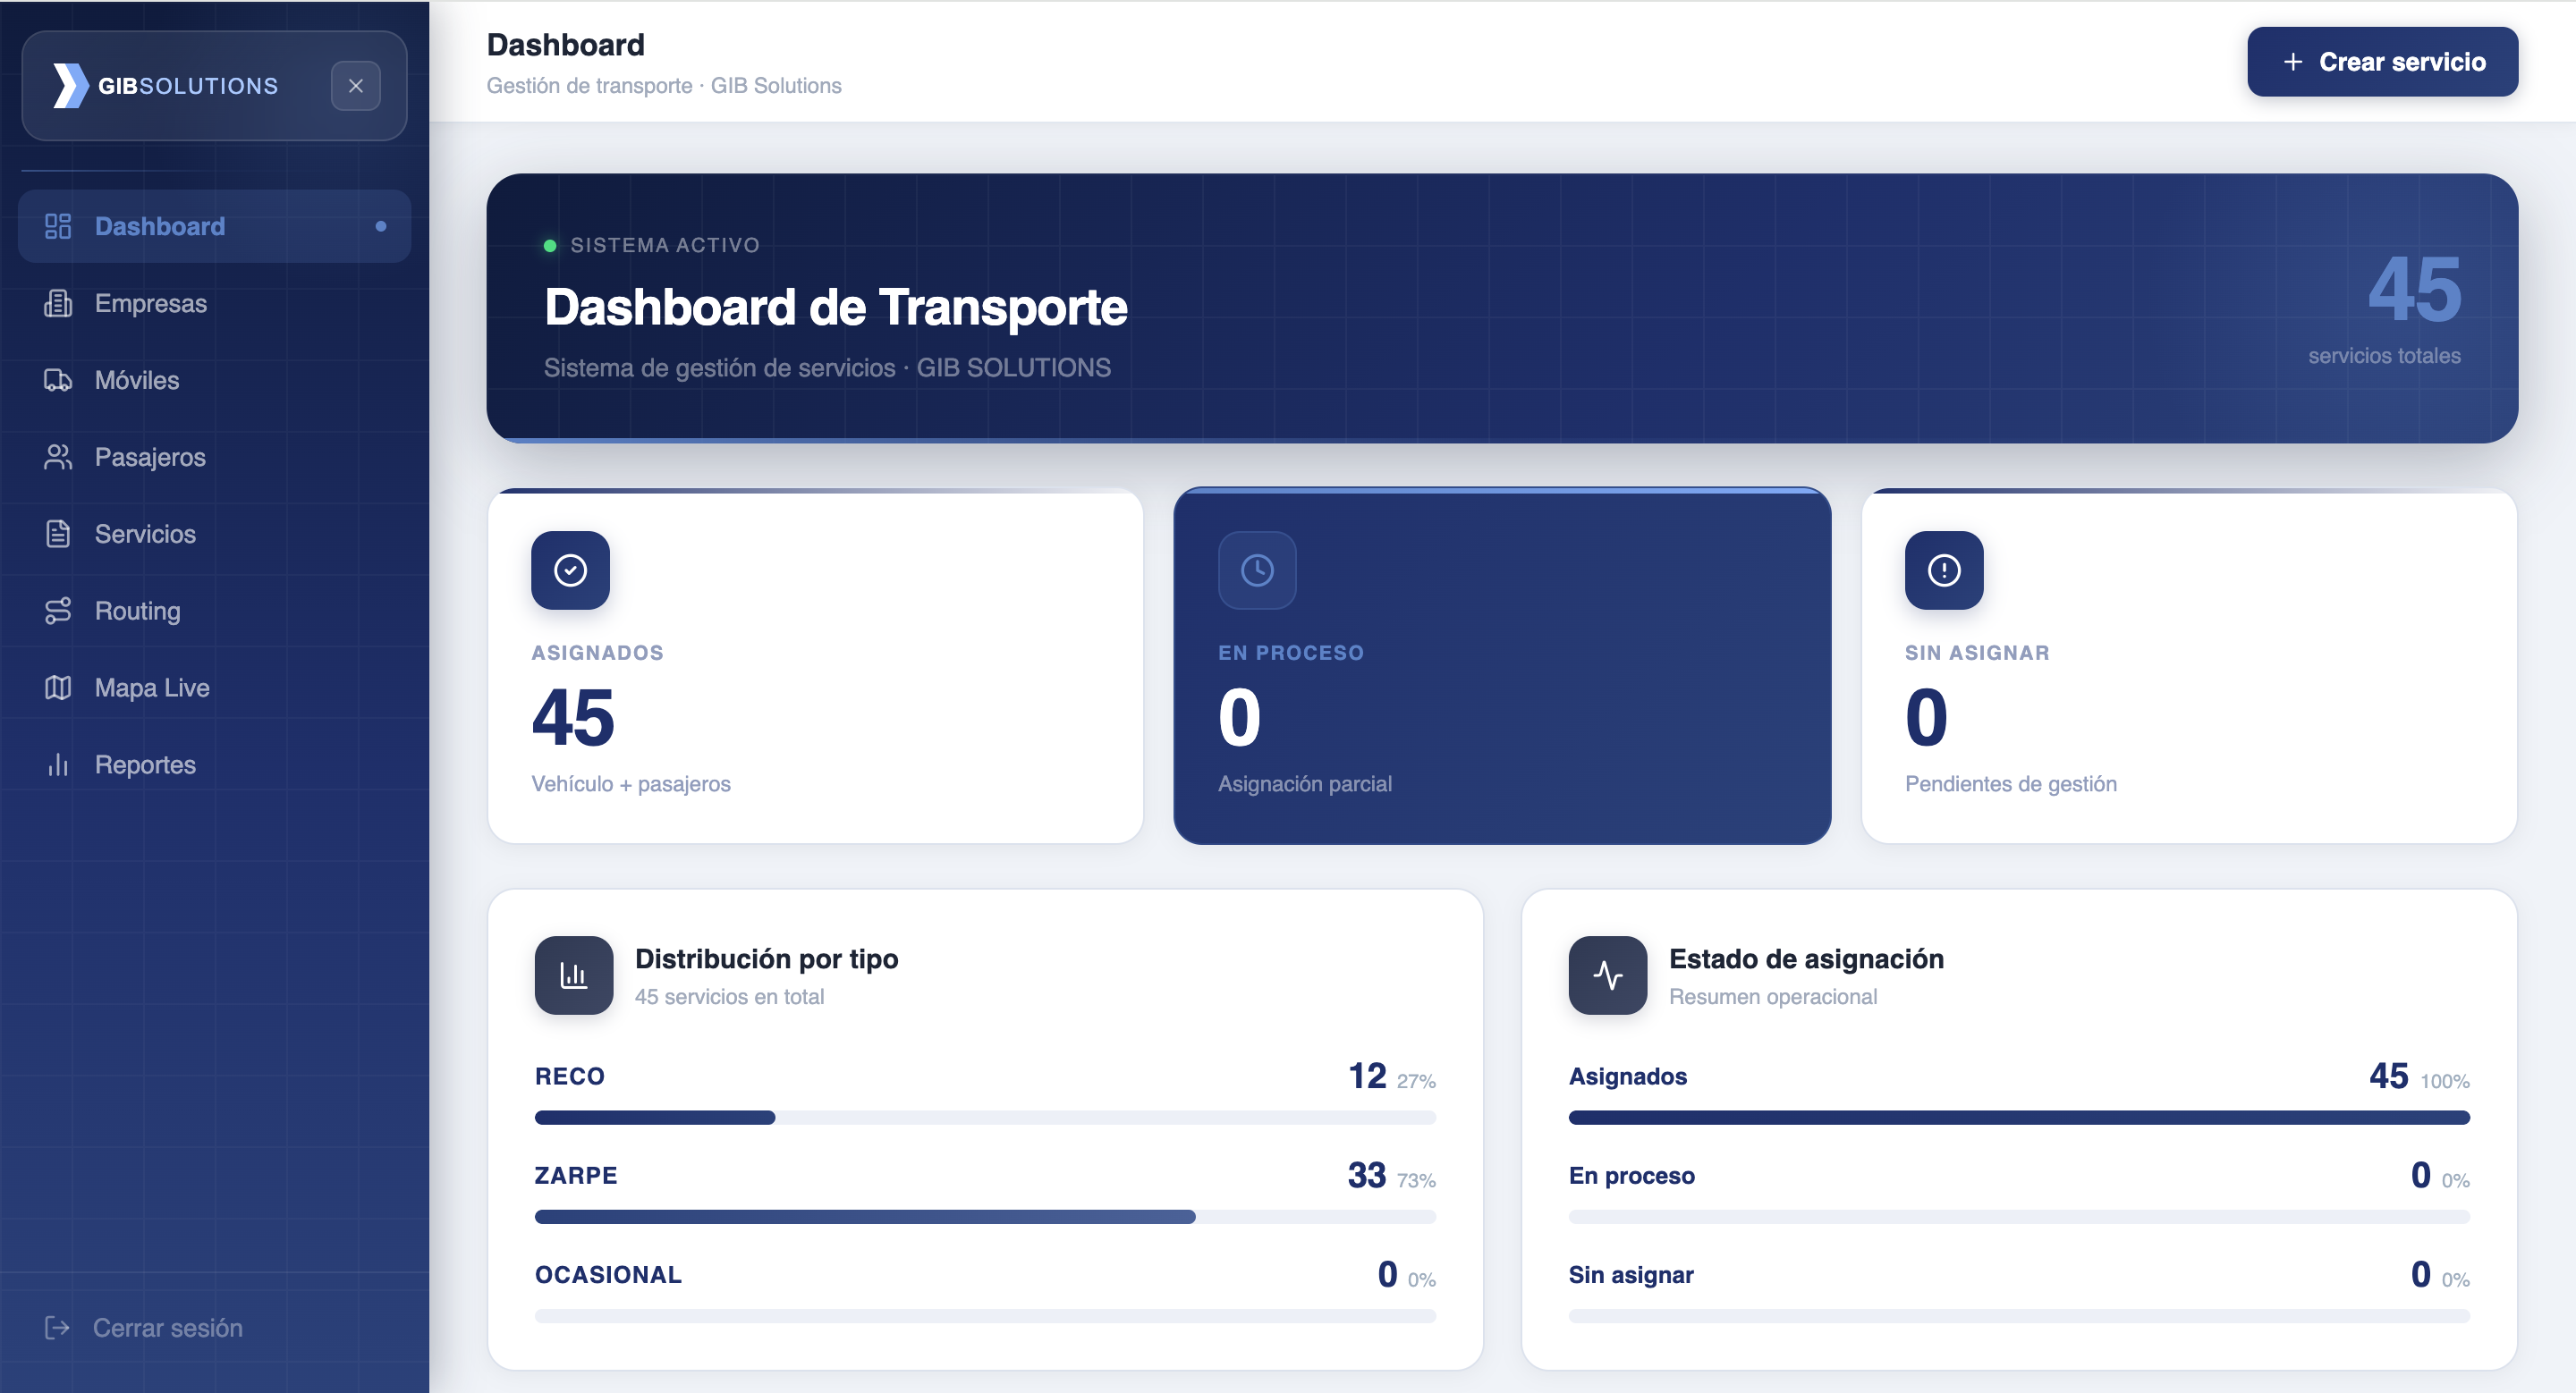
Task: Click the ZARPE progress bar
Action: (985, 1216)
